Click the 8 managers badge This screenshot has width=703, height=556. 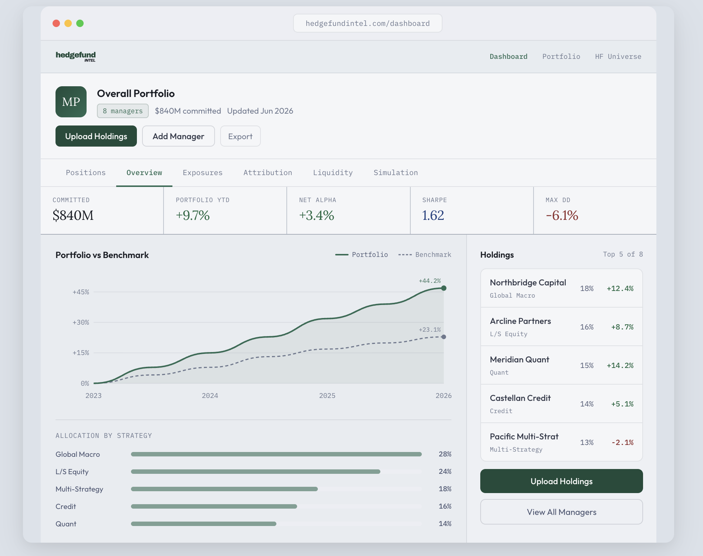123,111
